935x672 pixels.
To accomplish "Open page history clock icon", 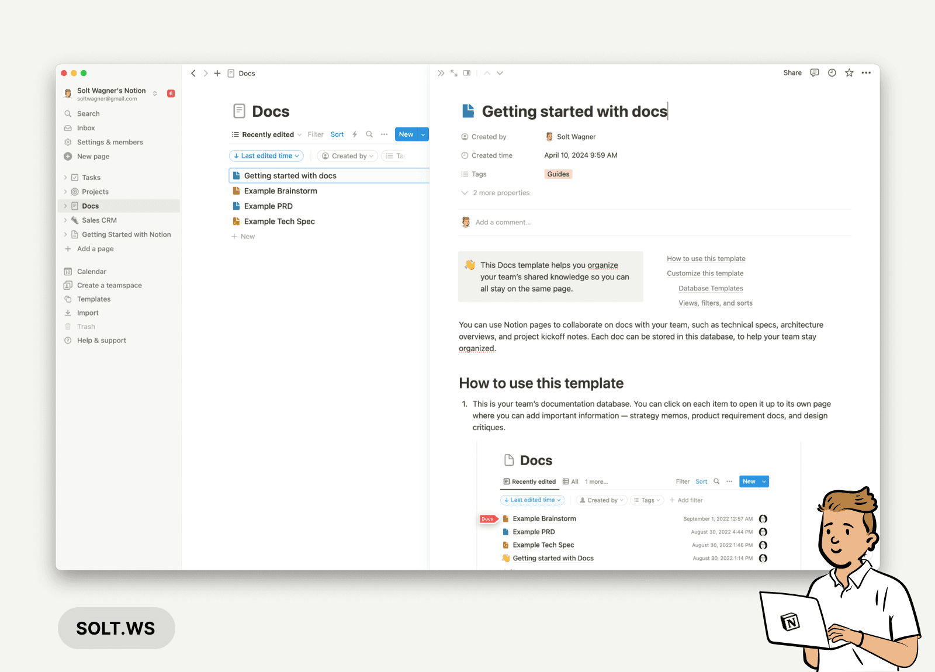I will click(832, 72).
